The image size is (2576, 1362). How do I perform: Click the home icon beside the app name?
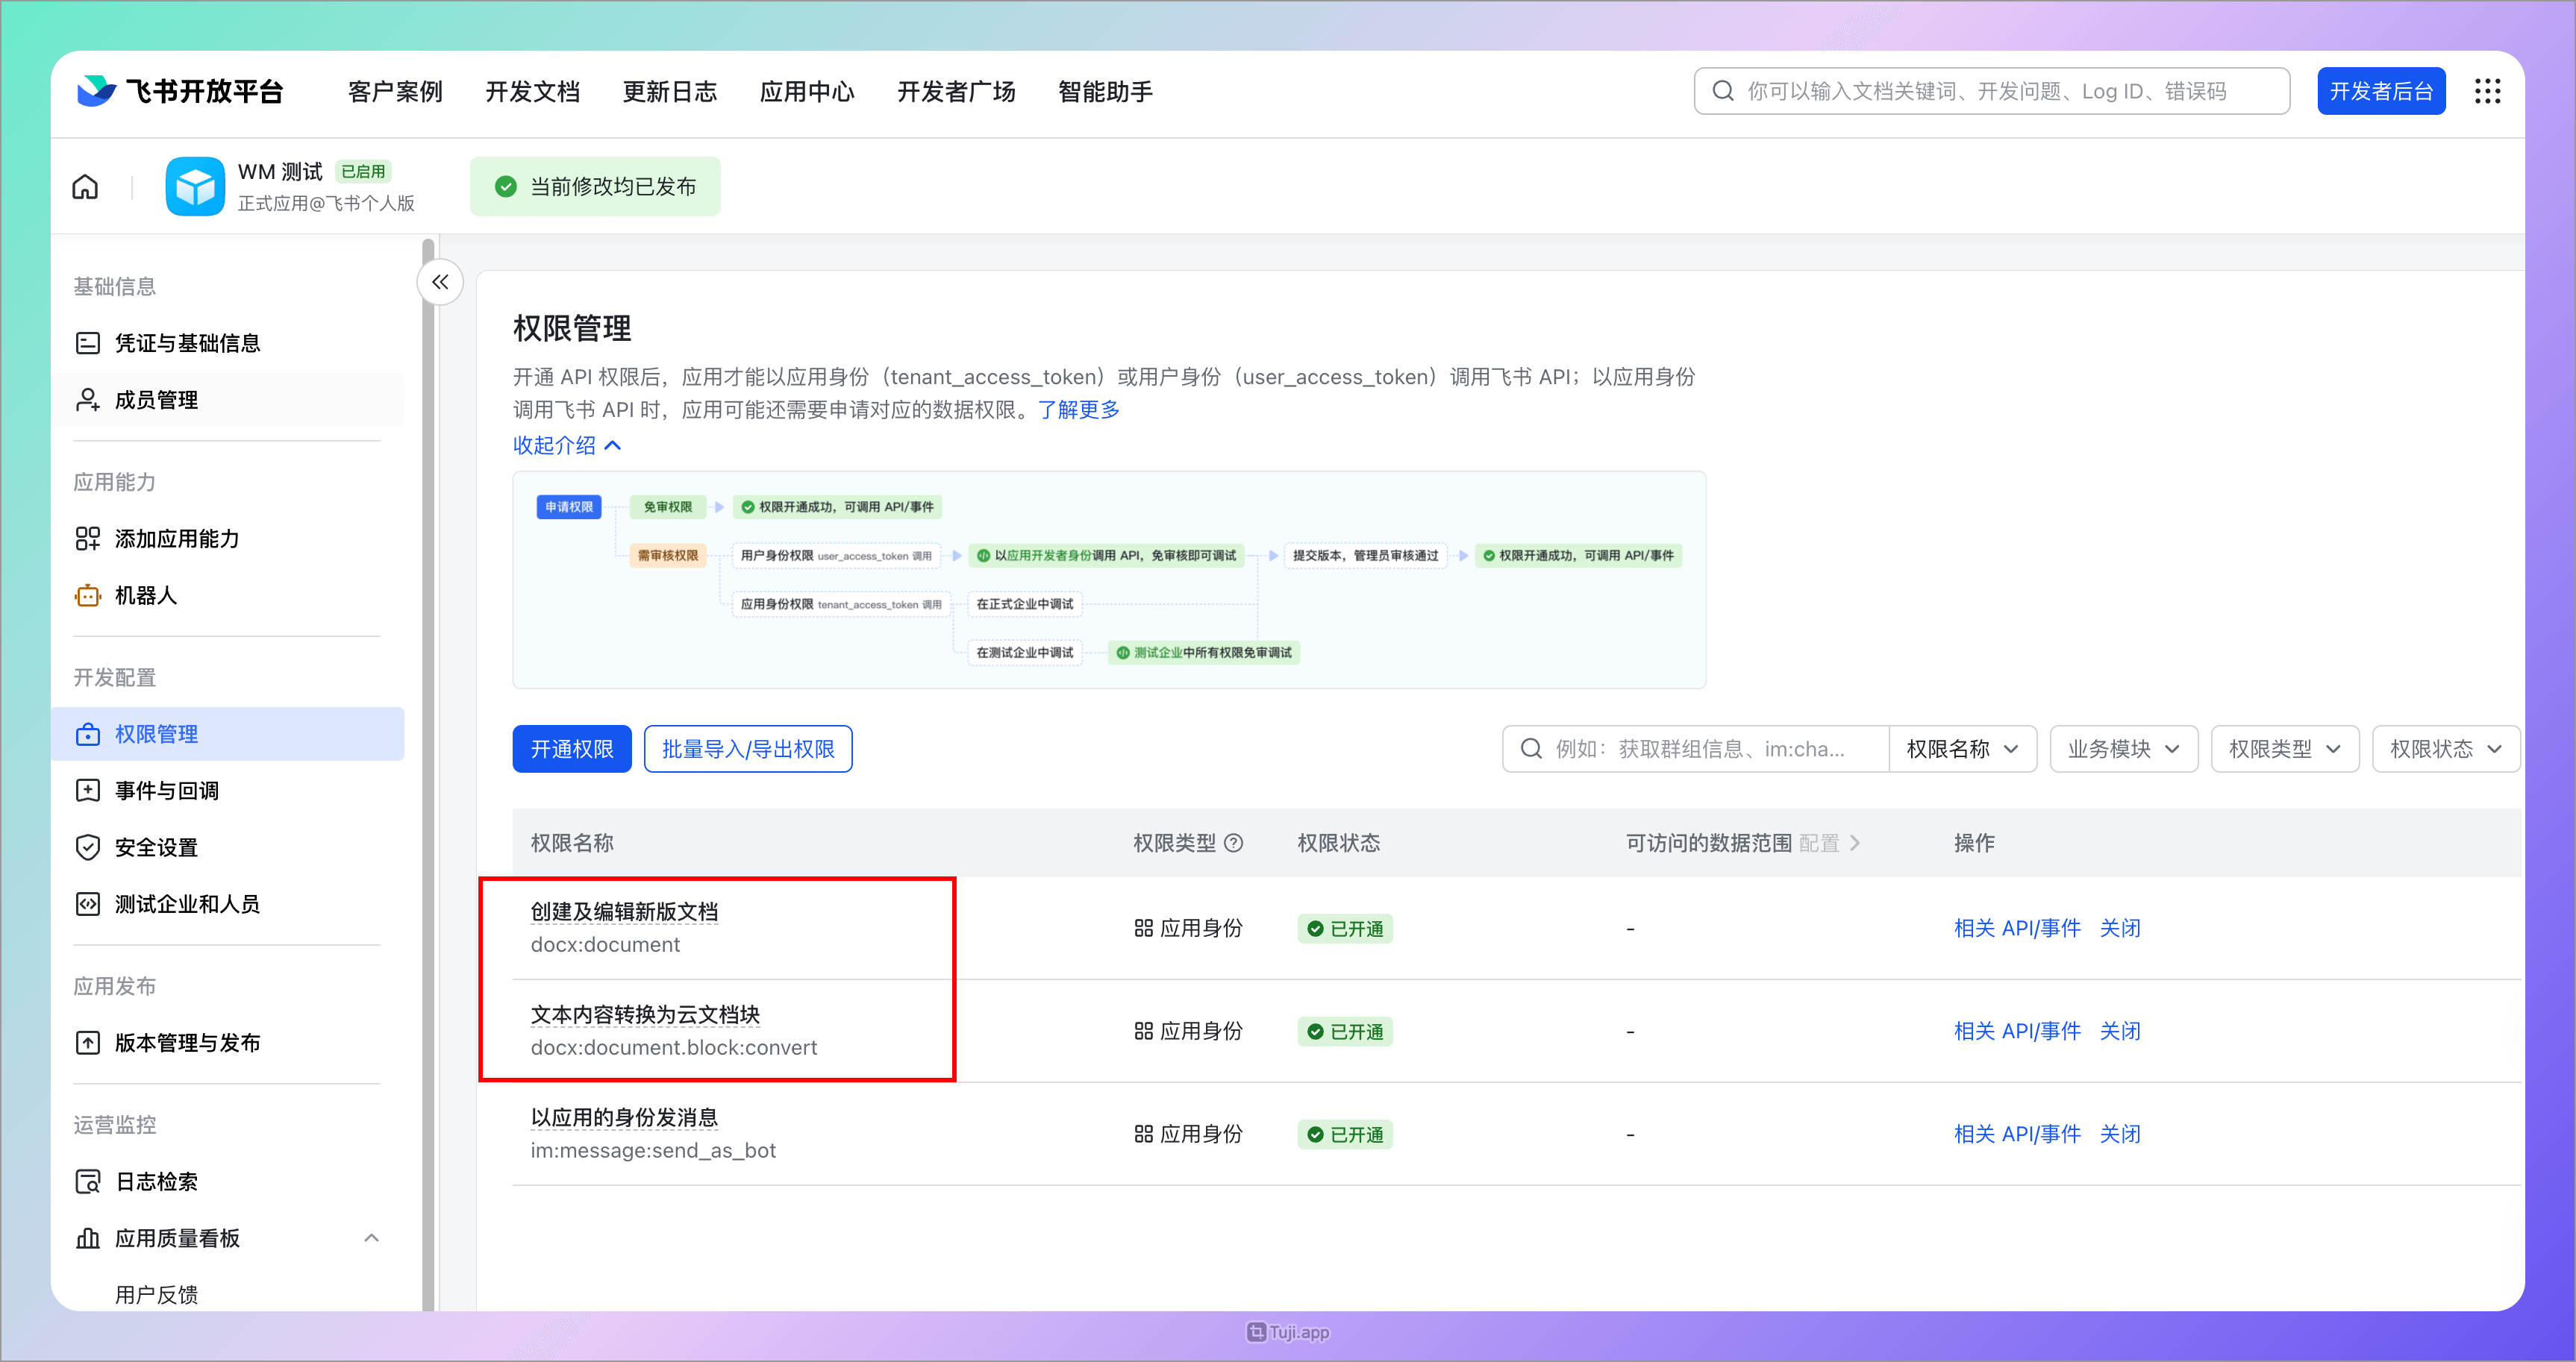(x=84, y=186)
